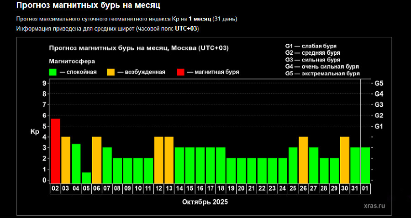Click the orange bar for day 03
This screenshot has width=411, height=218.
(x=66, y=160)
